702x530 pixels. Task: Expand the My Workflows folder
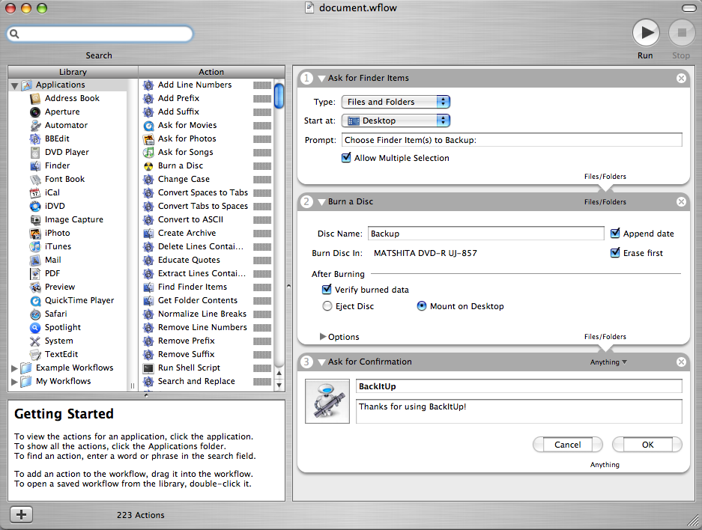14,382
